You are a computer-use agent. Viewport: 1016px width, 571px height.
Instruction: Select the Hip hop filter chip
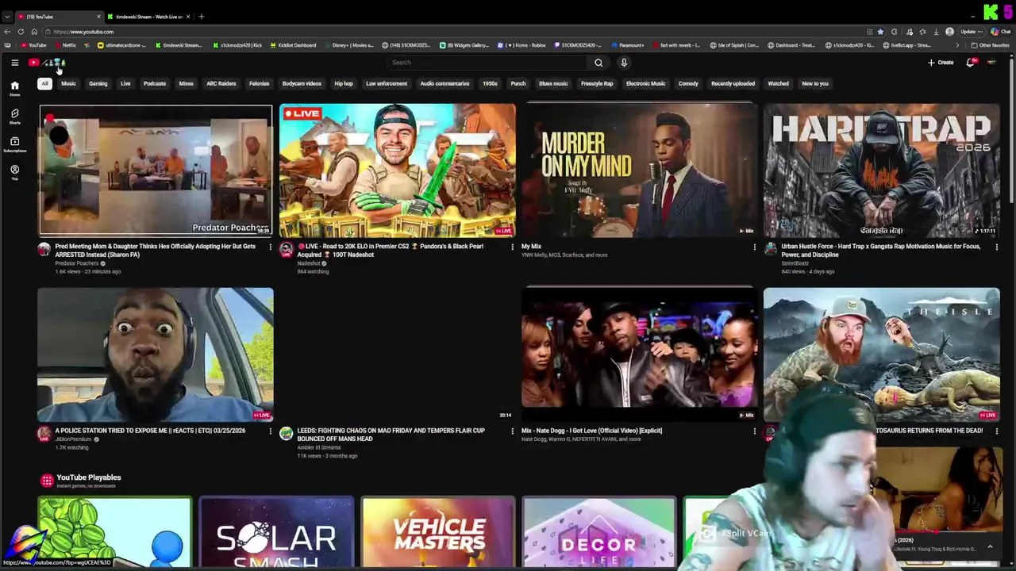(344, 83)
